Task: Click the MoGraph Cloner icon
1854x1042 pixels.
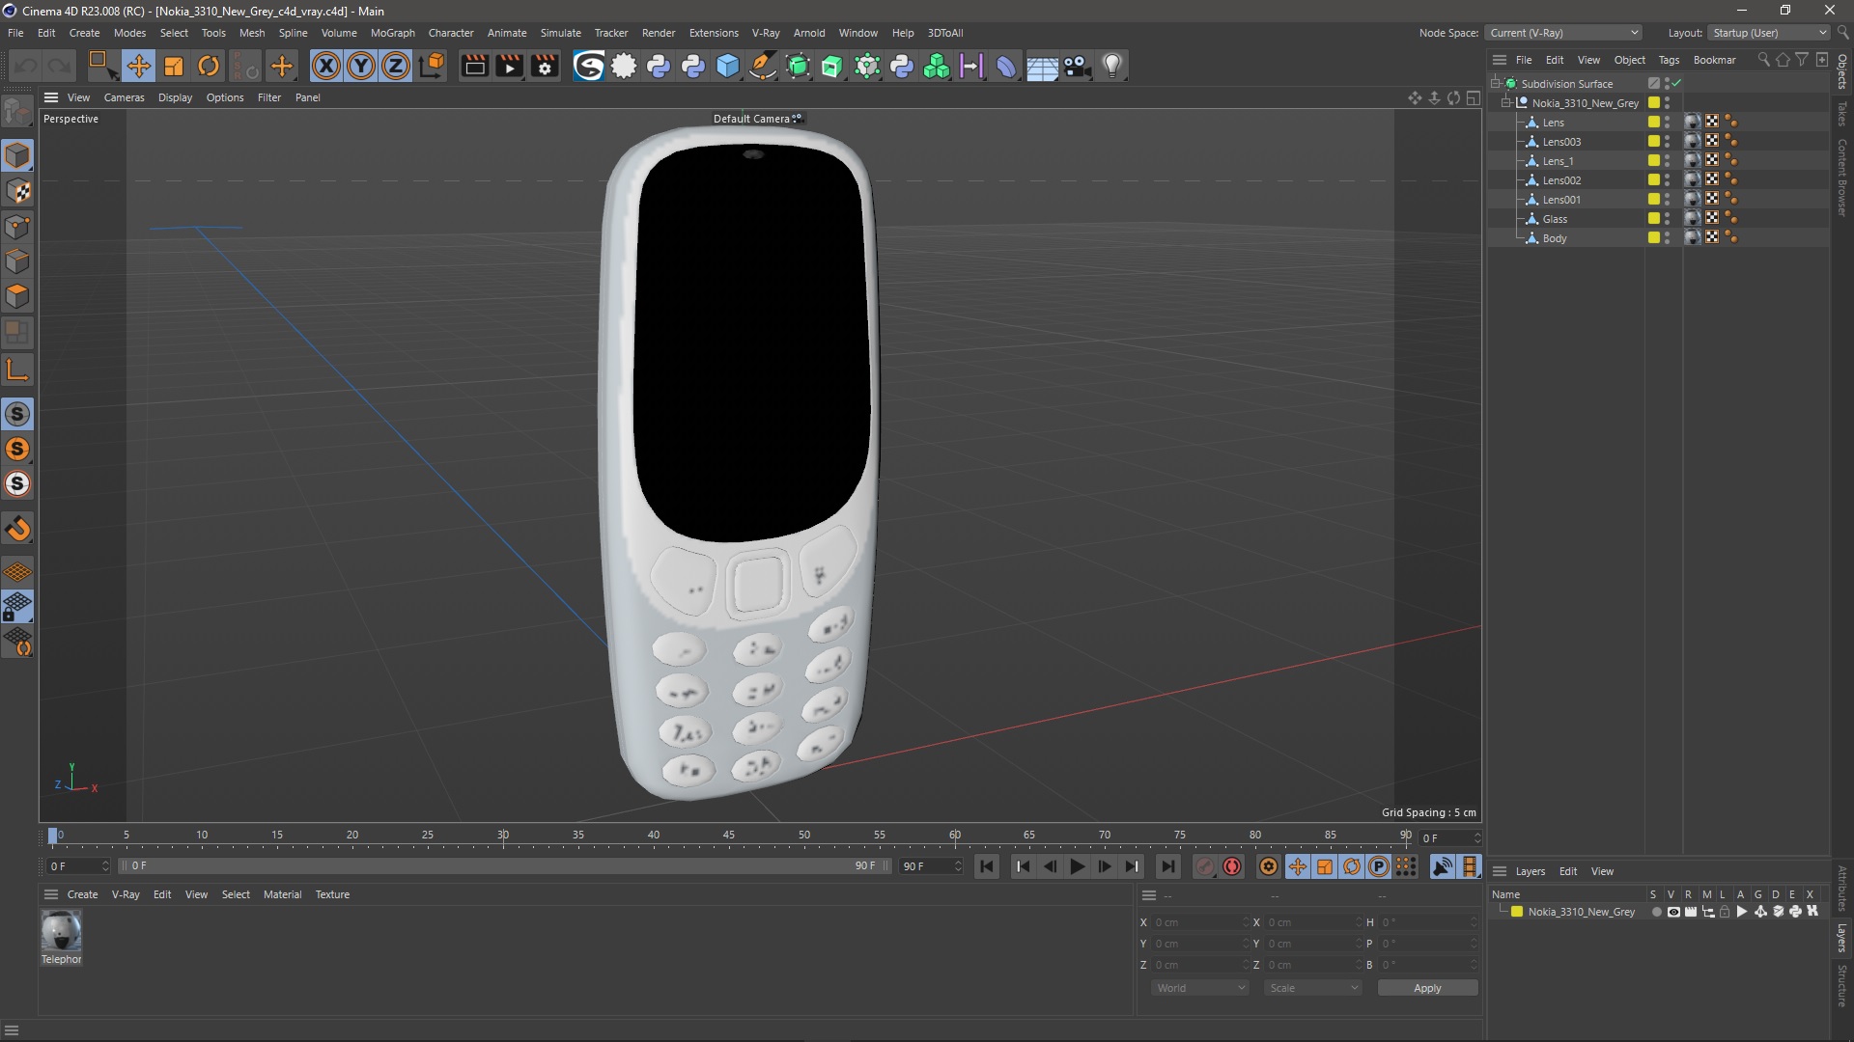Action: (937, 66)
